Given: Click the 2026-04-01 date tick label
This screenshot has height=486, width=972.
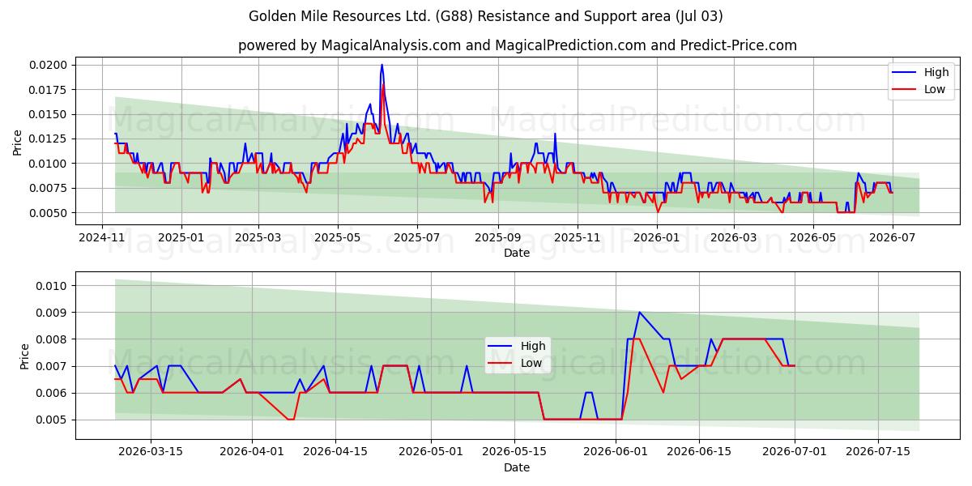Looking at the screenshot, I should click(x=252, y=451).
